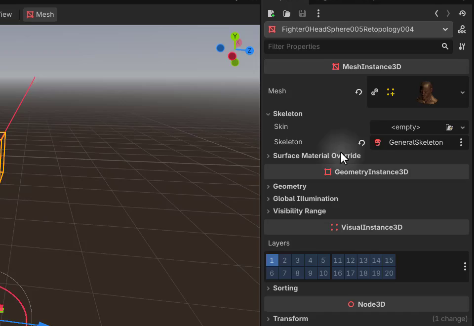Open the Mesh resource dropdown arrow
Image resolution: width=474 pixels, height=326 pixels.
(463, 92)
